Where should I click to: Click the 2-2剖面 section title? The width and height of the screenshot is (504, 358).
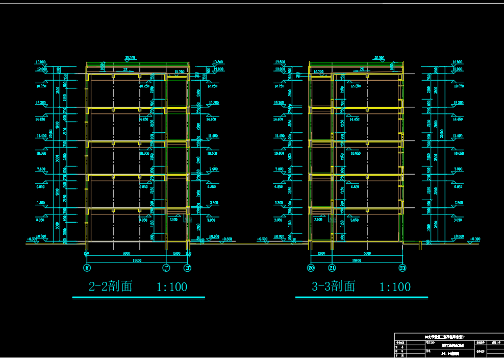click(x=111, y=287)
